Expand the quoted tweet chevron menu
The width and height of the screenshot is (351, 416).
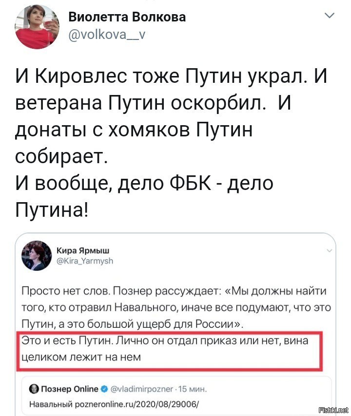click(x=329, y=250)
